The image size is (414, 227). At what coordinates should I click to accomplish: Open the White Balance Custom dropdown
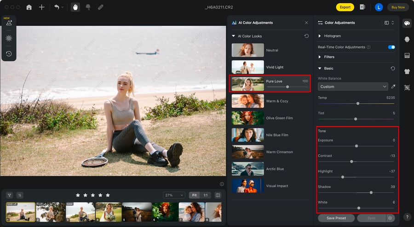(353, 87)
